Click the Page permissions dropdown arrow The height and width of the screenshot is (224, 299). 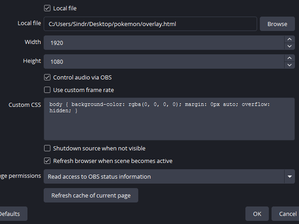pyautogui.click(x=289, y=177)
